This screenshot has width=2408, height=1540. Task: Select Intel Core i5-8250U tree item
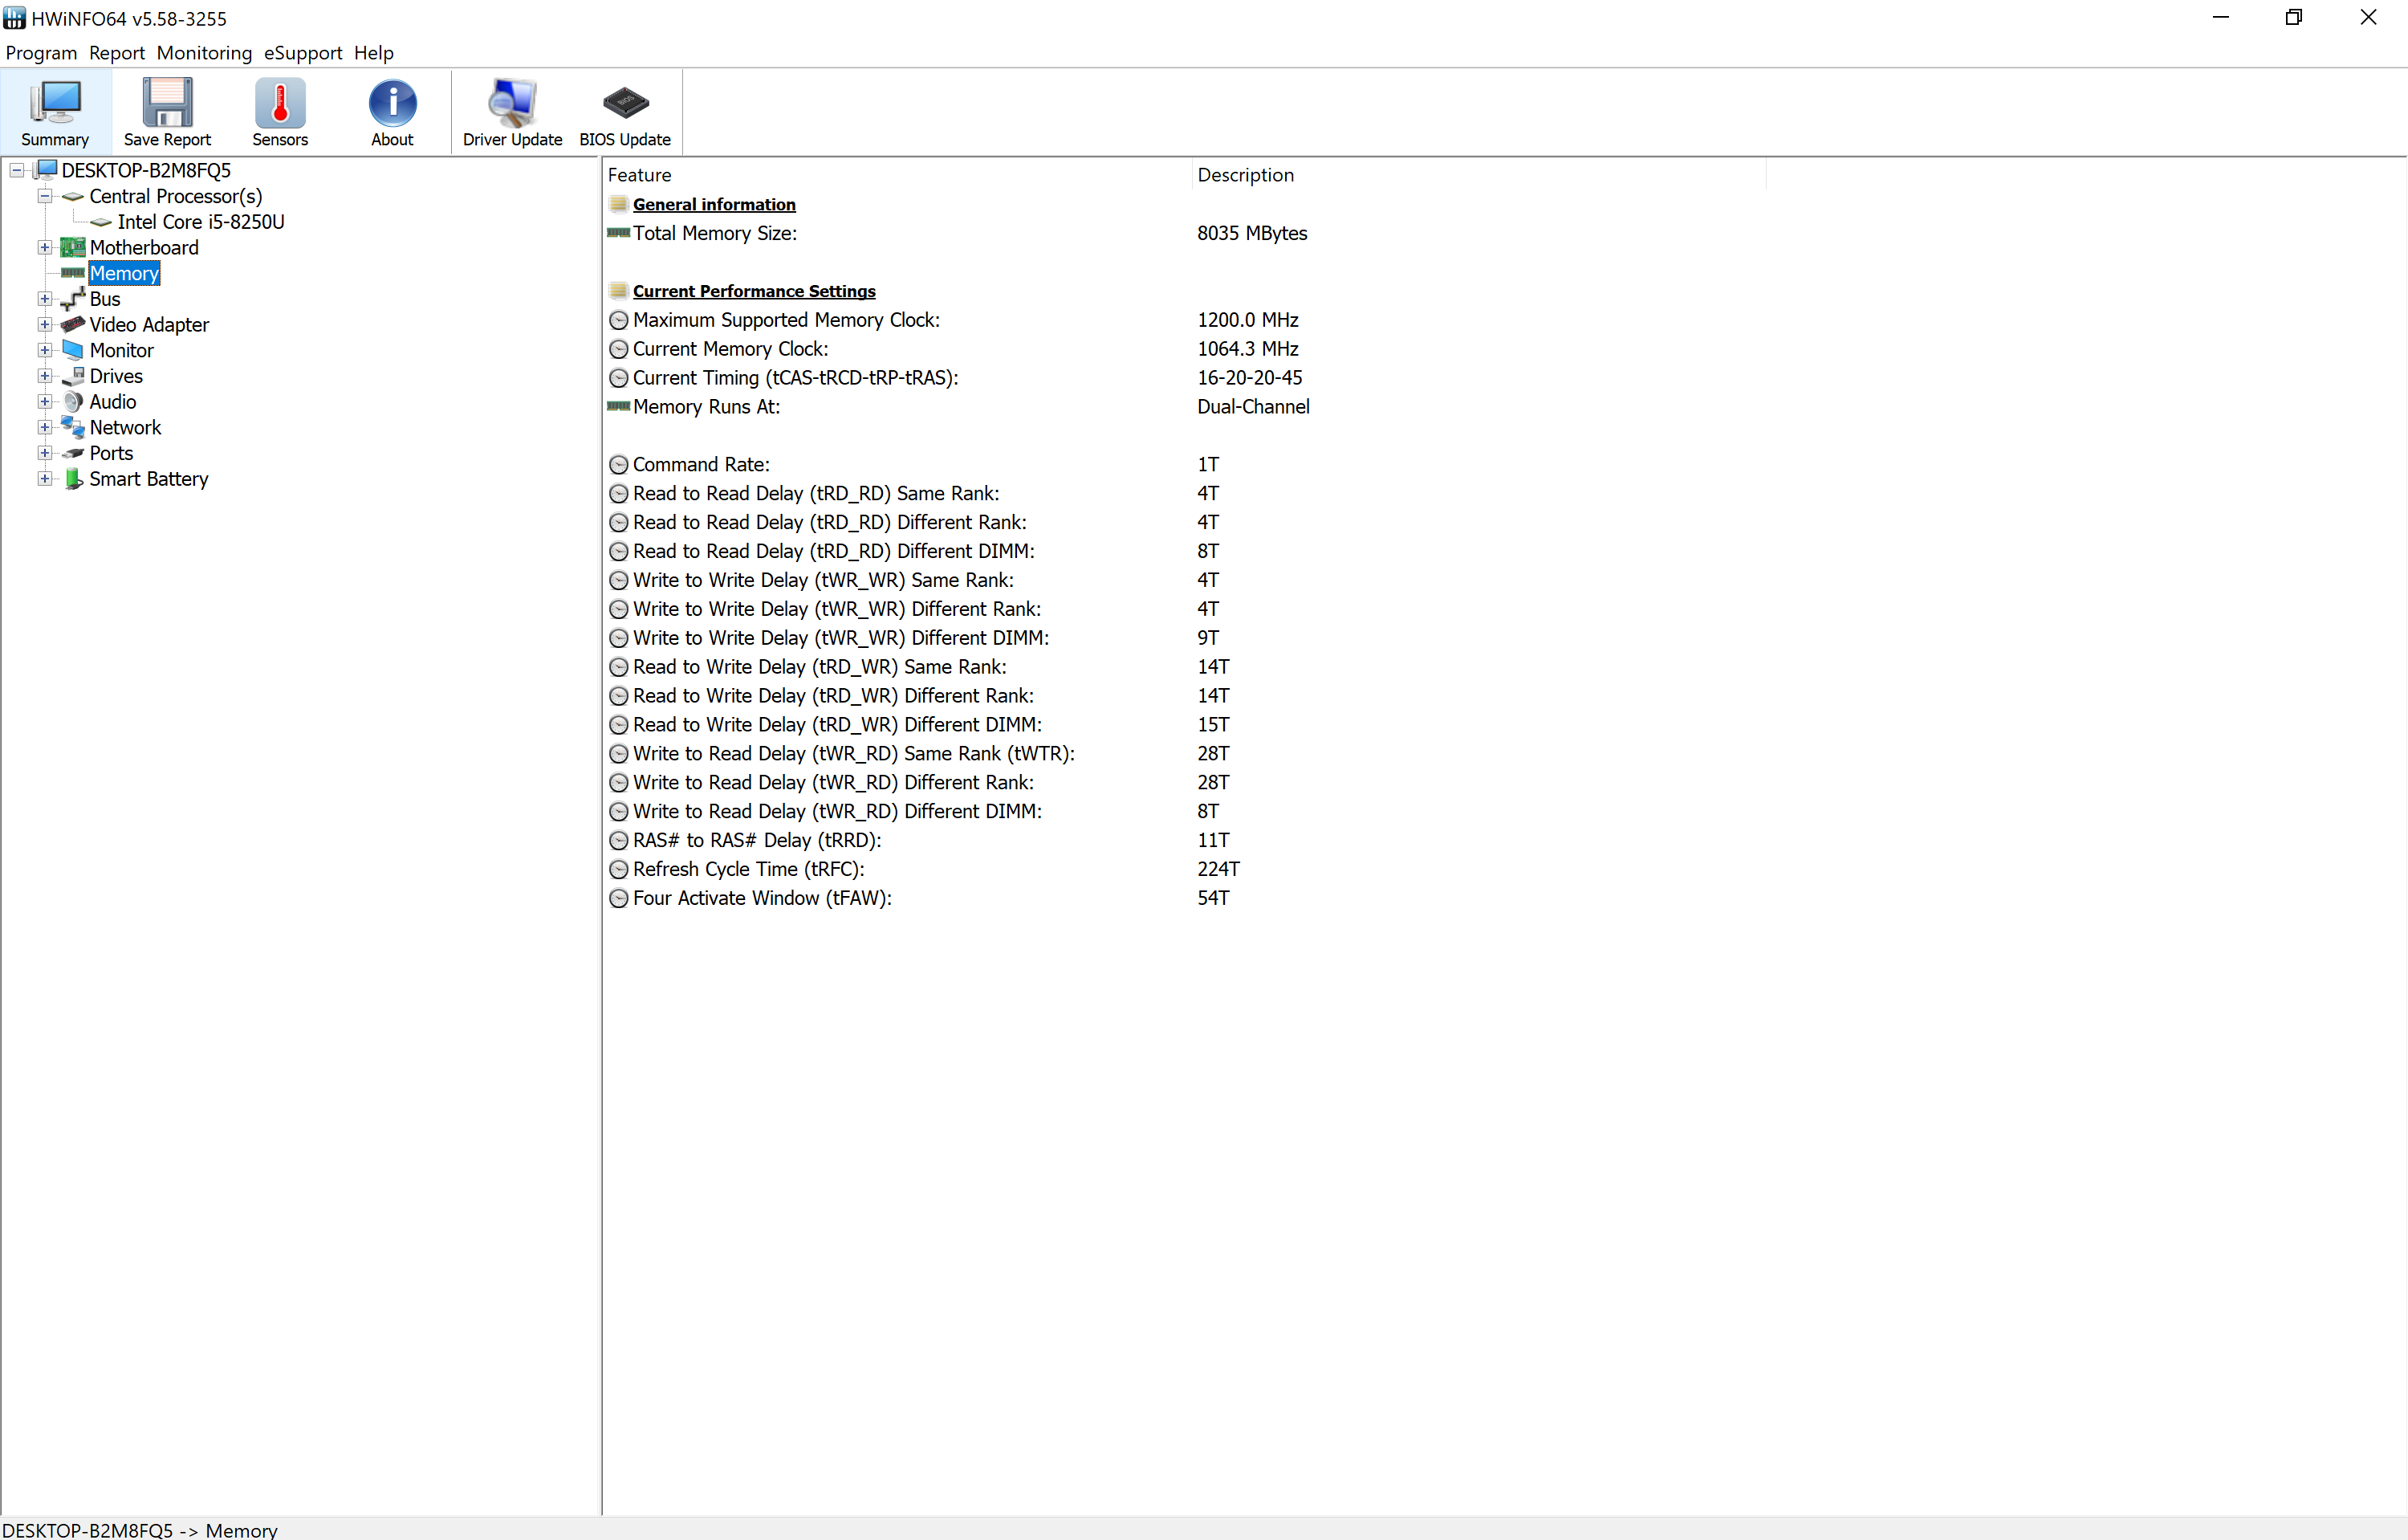pyautogui.click(x=201, y=222)
